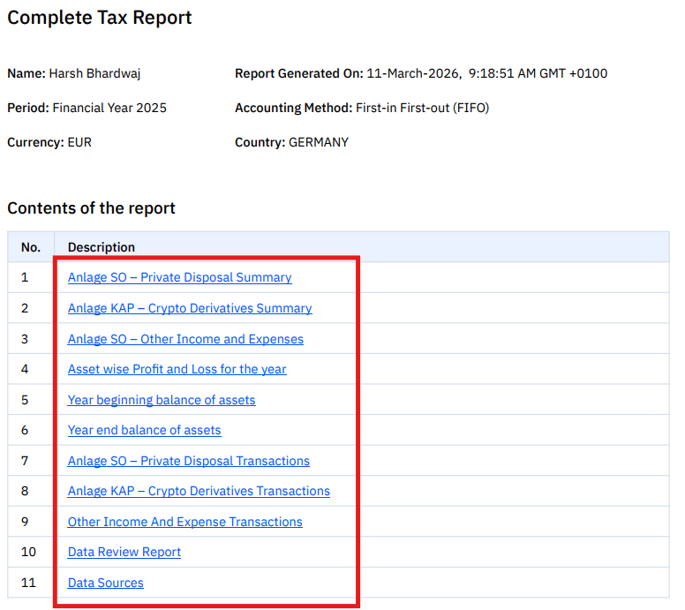Jump to Data Sources section
685x610 pixels.
pyautogui.click(x=105, y=583)
